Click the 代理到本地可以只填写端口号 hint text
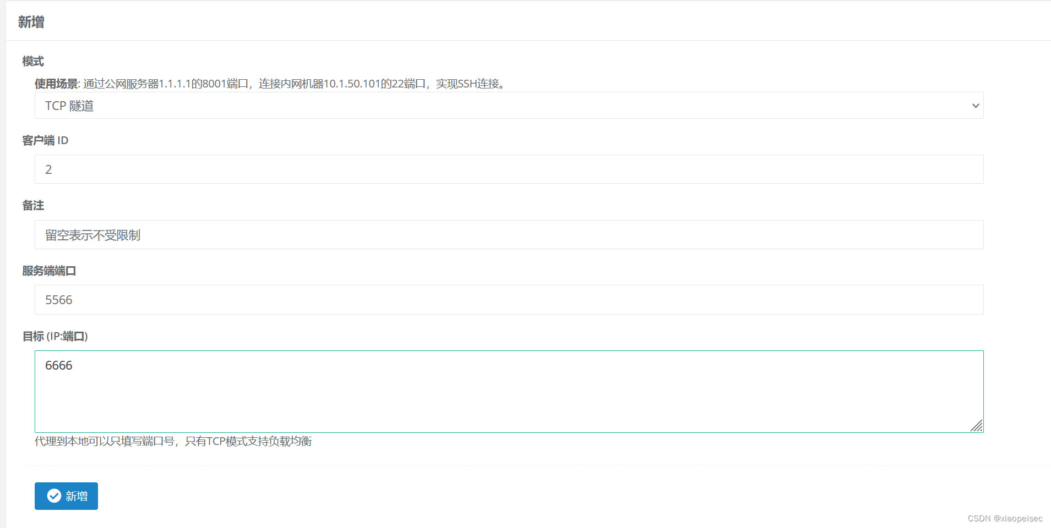Viewport: 1051px width, 528px height. pyautogui.click(x=173, y=441)
